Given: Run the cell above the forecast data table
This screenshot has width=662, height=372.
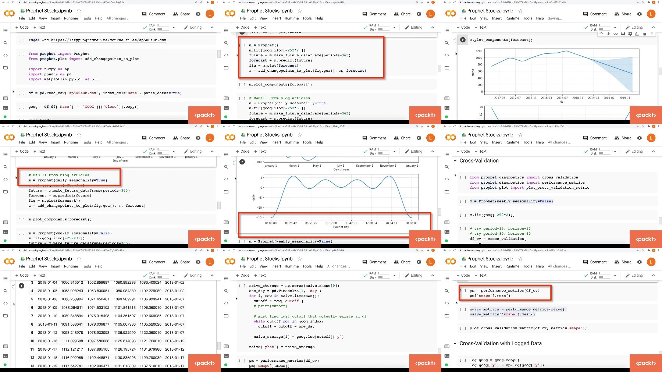Looking at the screenshot, I should coord(21,286).
